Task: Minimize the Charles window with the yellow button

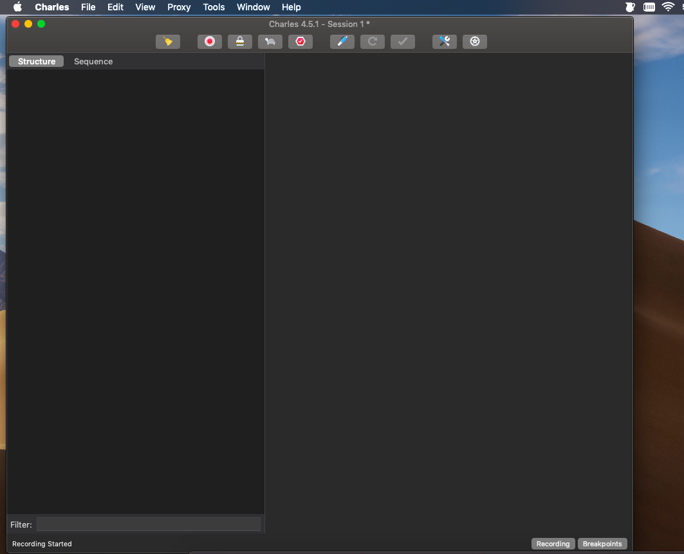Action: pyautogui.click(x=28, y=24)
